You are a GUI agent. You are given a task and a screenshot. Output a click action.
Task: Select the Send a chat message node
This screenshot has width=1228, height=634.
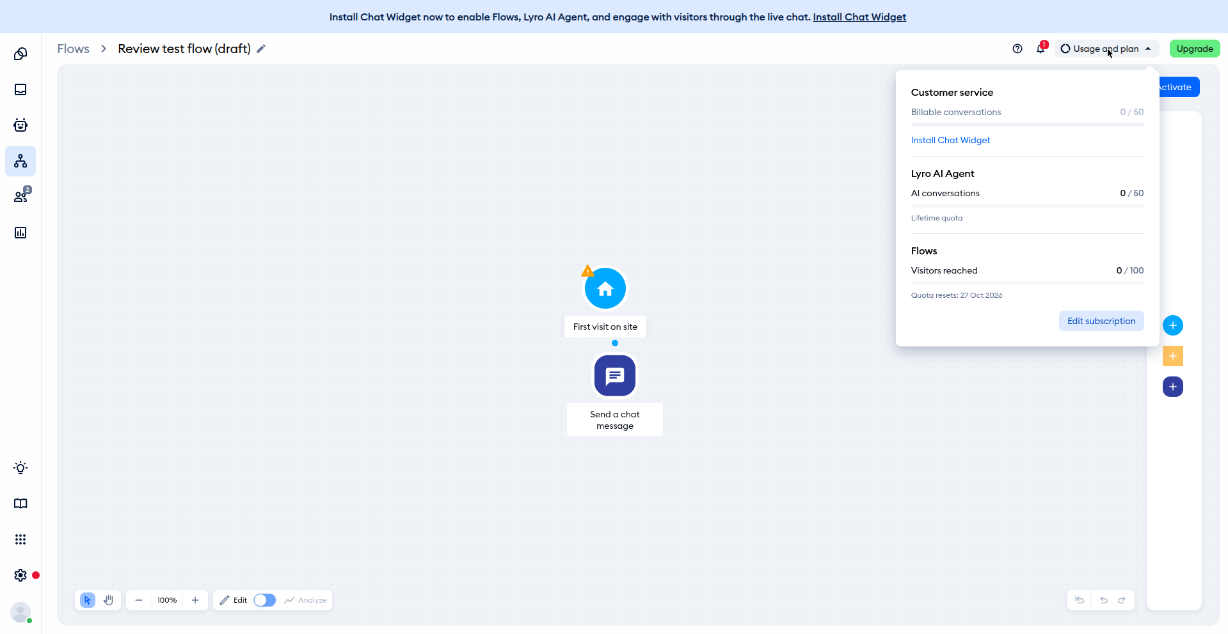[x=615, y=376]
